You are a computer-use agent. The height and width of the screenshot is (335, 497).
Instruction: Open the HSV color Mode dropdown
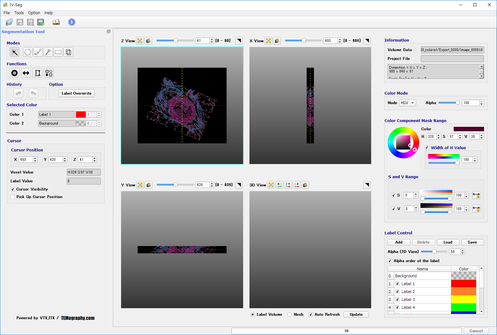(408, 103)
